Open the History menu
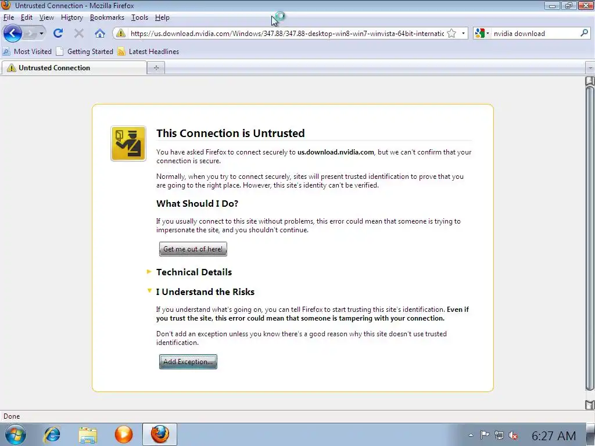 71,17
